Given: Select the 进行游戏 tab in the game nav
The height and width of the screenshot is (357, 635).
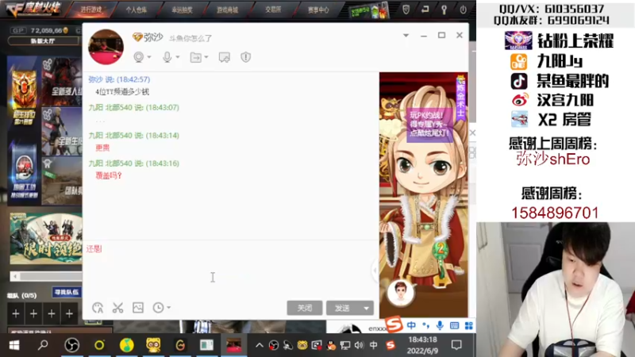Looking at the screenshot, I should click(91, 10).
